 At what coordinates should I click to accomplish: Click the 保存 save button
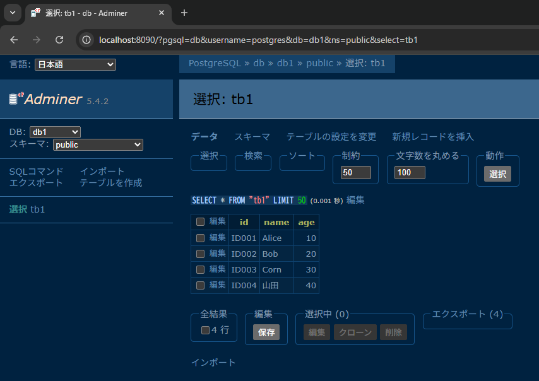pyautogui.click(x=266, y=332)
